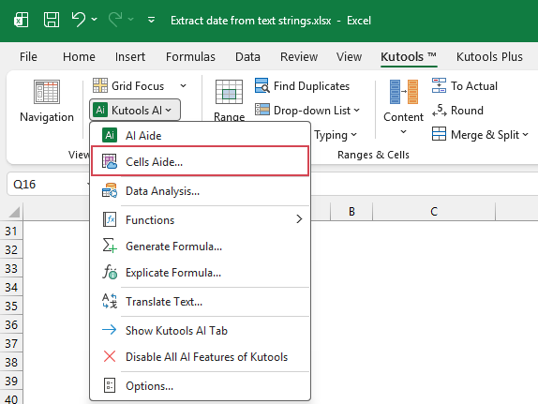Viewport: 538px width, 404px height.
Task: Toggle Grid Focus highlighting
Action: [x=128, y=86]
